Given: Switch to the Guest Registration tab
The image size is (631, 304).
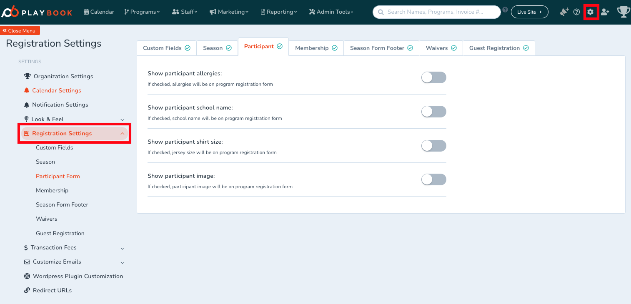Looking at the screenshot, I should click(499, 48).
